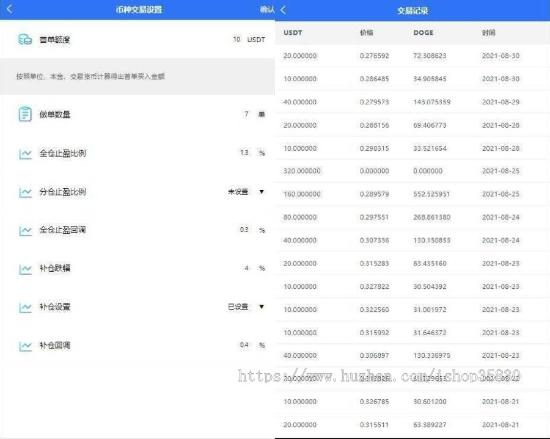550x439 pixels.
Task: Select the DOGE amount 72.308623
Action: 430,56
